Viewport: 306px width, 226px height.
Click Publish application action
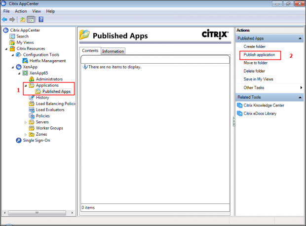tap(259, 55)
